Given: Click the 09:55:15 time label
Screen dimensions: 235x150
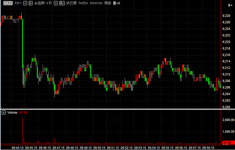Looking at the screenshot, I should pos(167,148).
